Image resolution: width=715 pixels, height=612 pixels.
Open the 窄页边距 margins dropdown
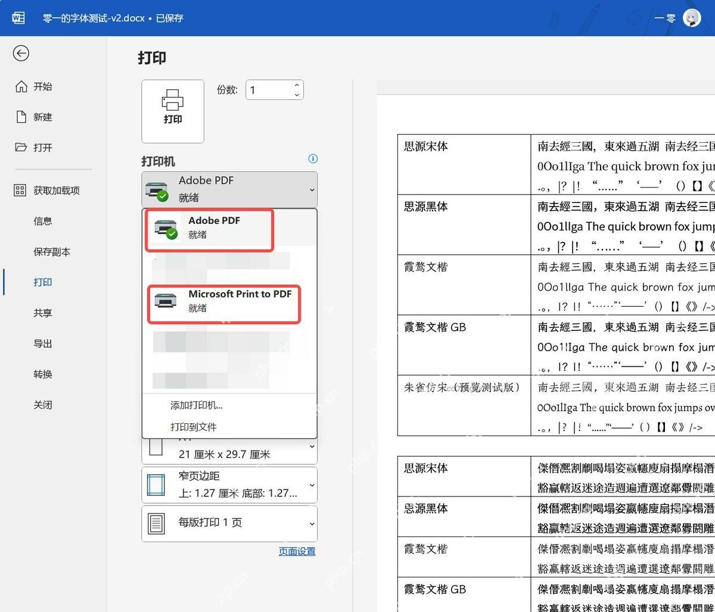point(229,485)
